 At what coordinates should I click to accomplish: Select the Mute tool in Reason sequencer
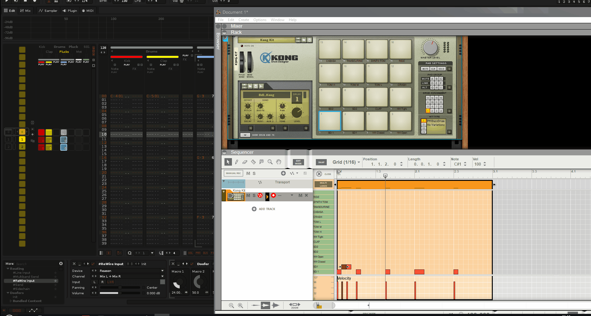pyautogui.click(x=262, y=162)
